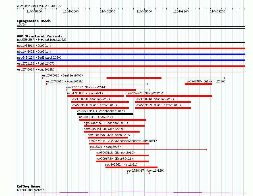Open esv3688351 (Besenbacher2015) label
The image size is (253, 196).
pos(101,111)
